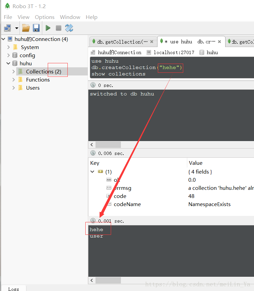Open the Logs panel tab

[14, 289]
